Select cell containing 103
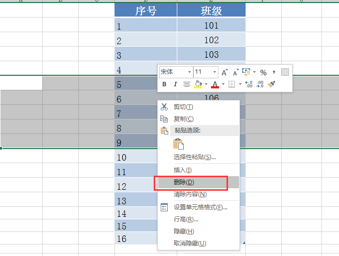Screen dimensions: 339x256 [211, 54]
